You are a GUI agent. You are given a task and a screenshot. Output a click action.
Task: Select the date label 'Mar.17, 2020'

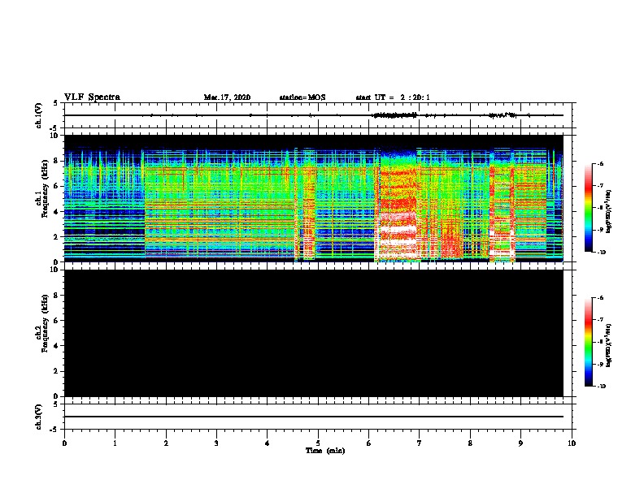(227, 97)
